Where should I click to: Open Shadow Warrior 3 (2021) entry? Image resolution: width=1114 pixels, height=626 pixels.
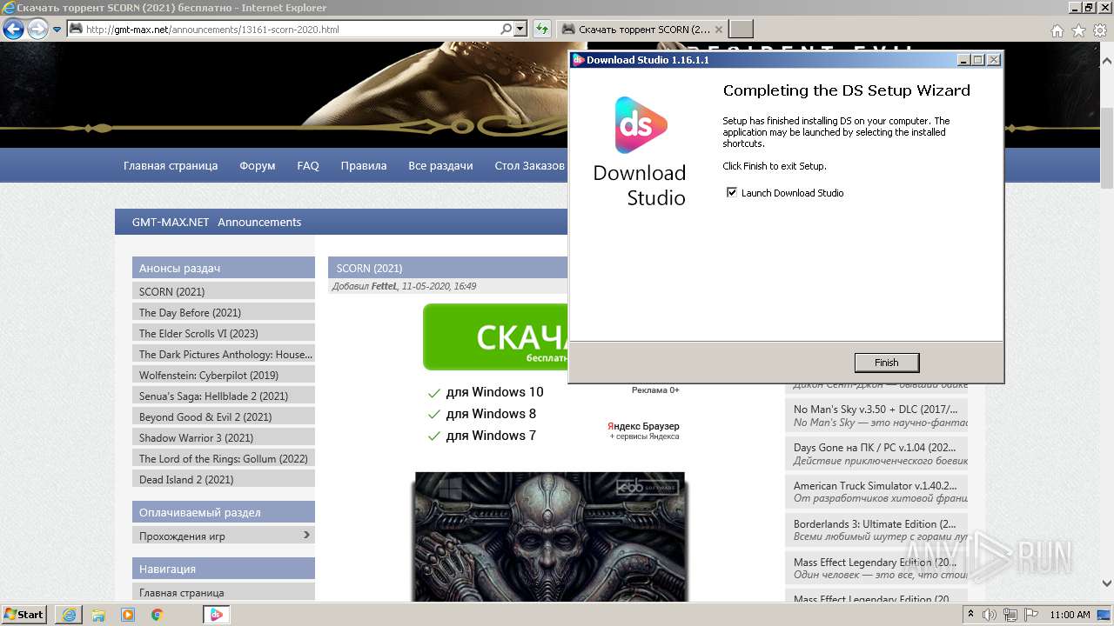click(224, 437)
